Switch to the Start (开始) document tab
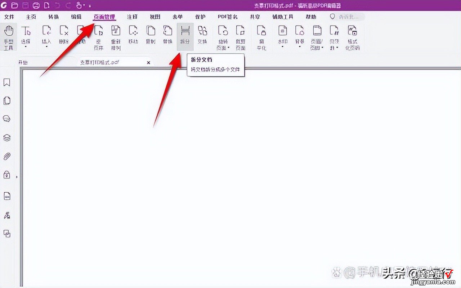 pyautogui.click(x=23, y=62)
